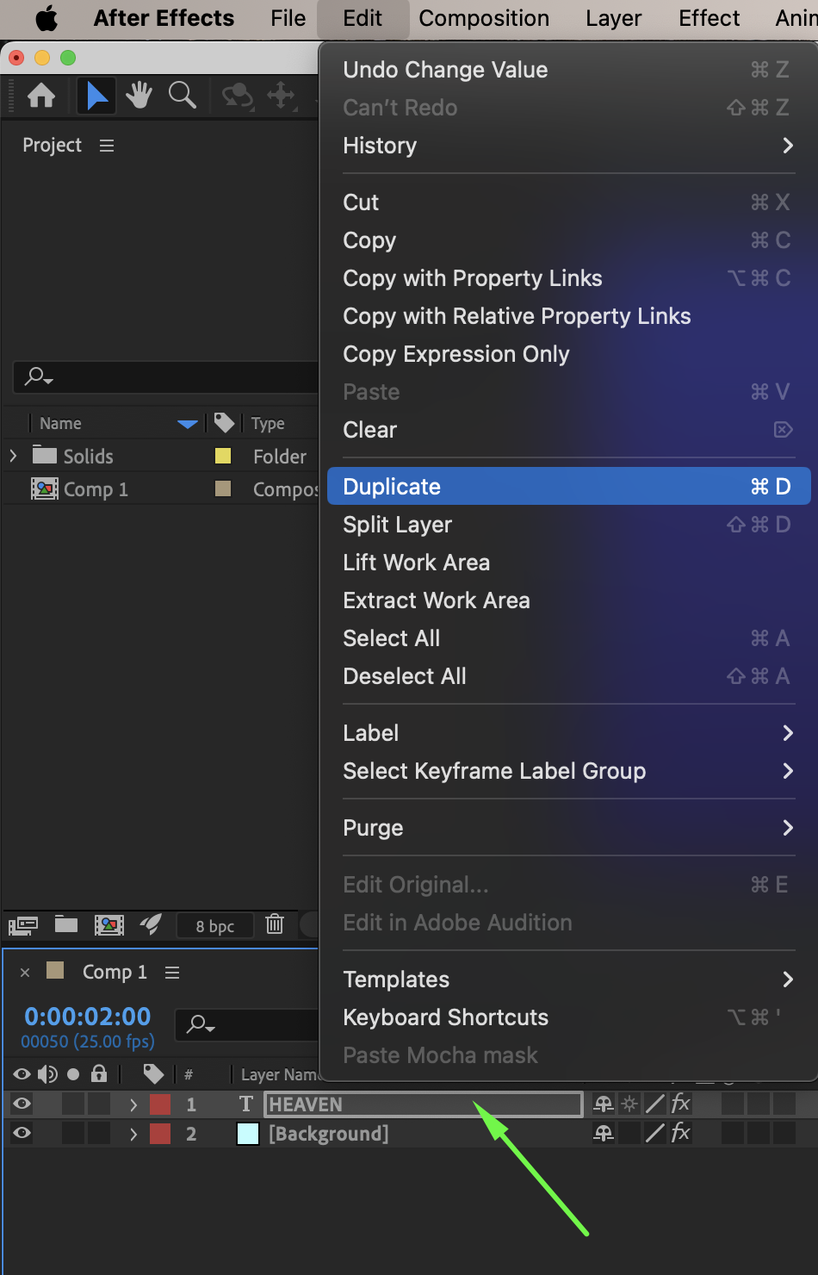This screenshot has width=818, height=1275.
Task: Create a new composition icon
Action: point(108,925)
